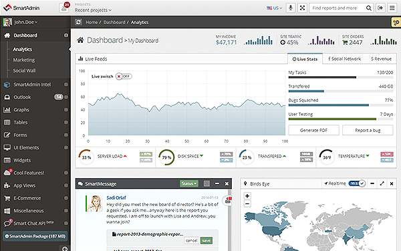This screenshot has height=251, width=401.
Task: Open the activity notifications icon with badge
Action: click(x=64, y=7)
